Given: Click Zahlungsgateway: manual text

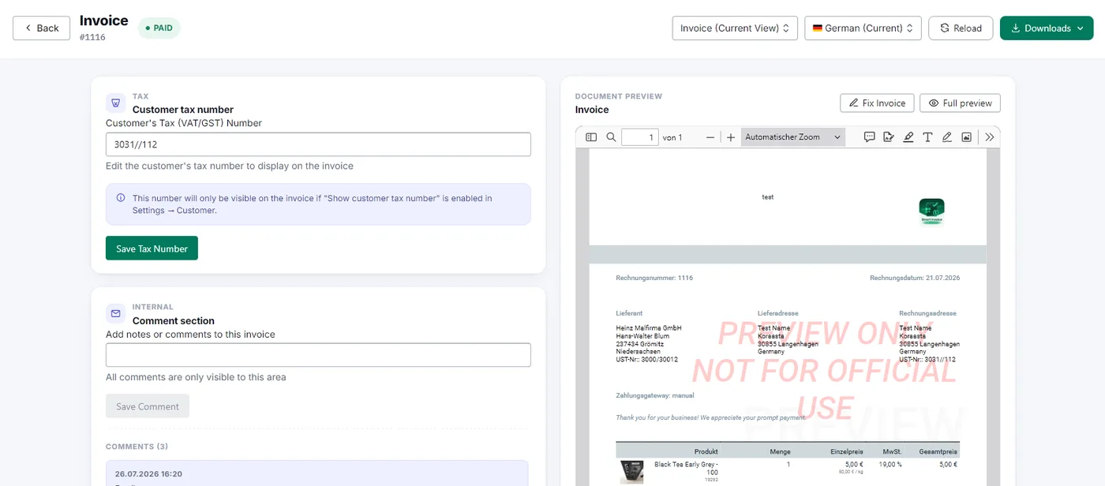Looking at the screenshot, I should pyautogui.click(x=655, y=395).
